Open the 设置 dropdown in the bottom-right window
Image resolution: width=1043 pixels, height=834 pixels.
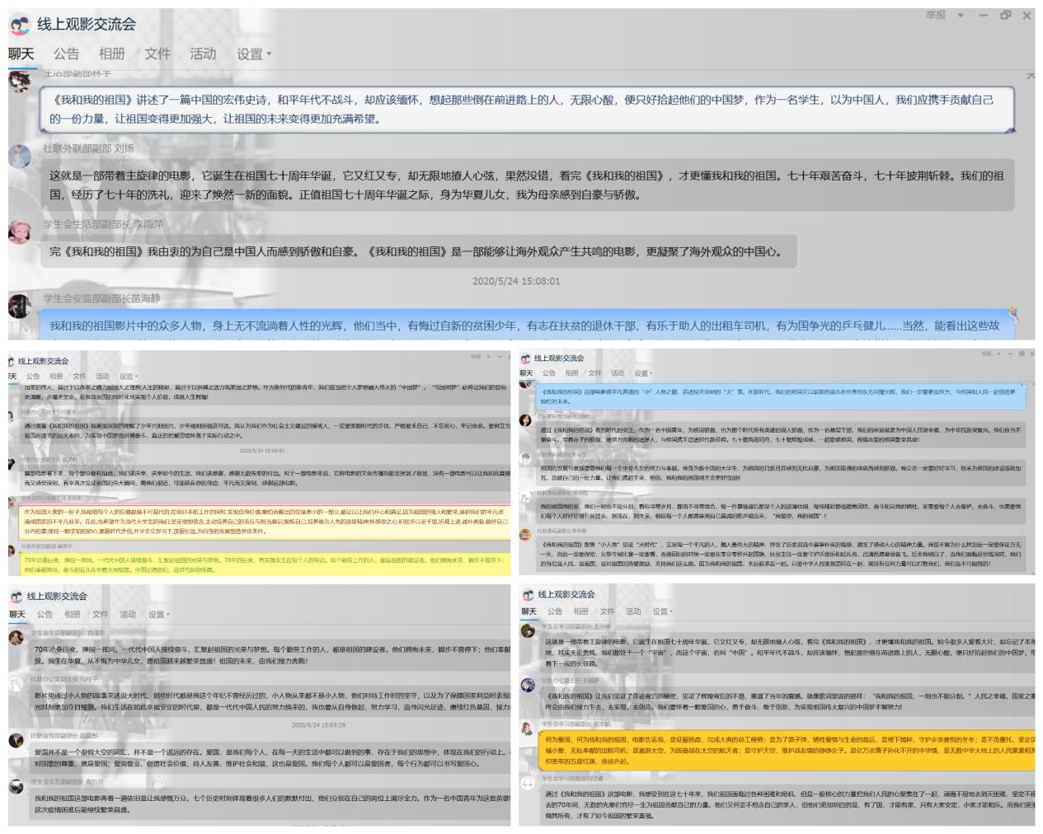tap(662, 611)
